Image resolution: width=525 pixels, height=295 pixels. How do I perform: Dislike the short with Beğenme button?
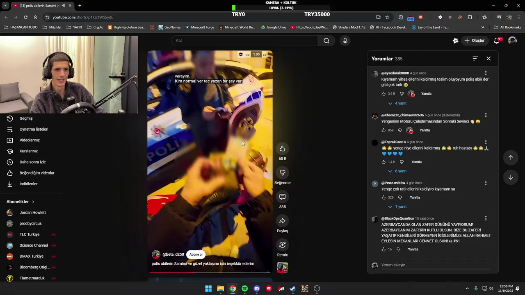tap(282, 172)
